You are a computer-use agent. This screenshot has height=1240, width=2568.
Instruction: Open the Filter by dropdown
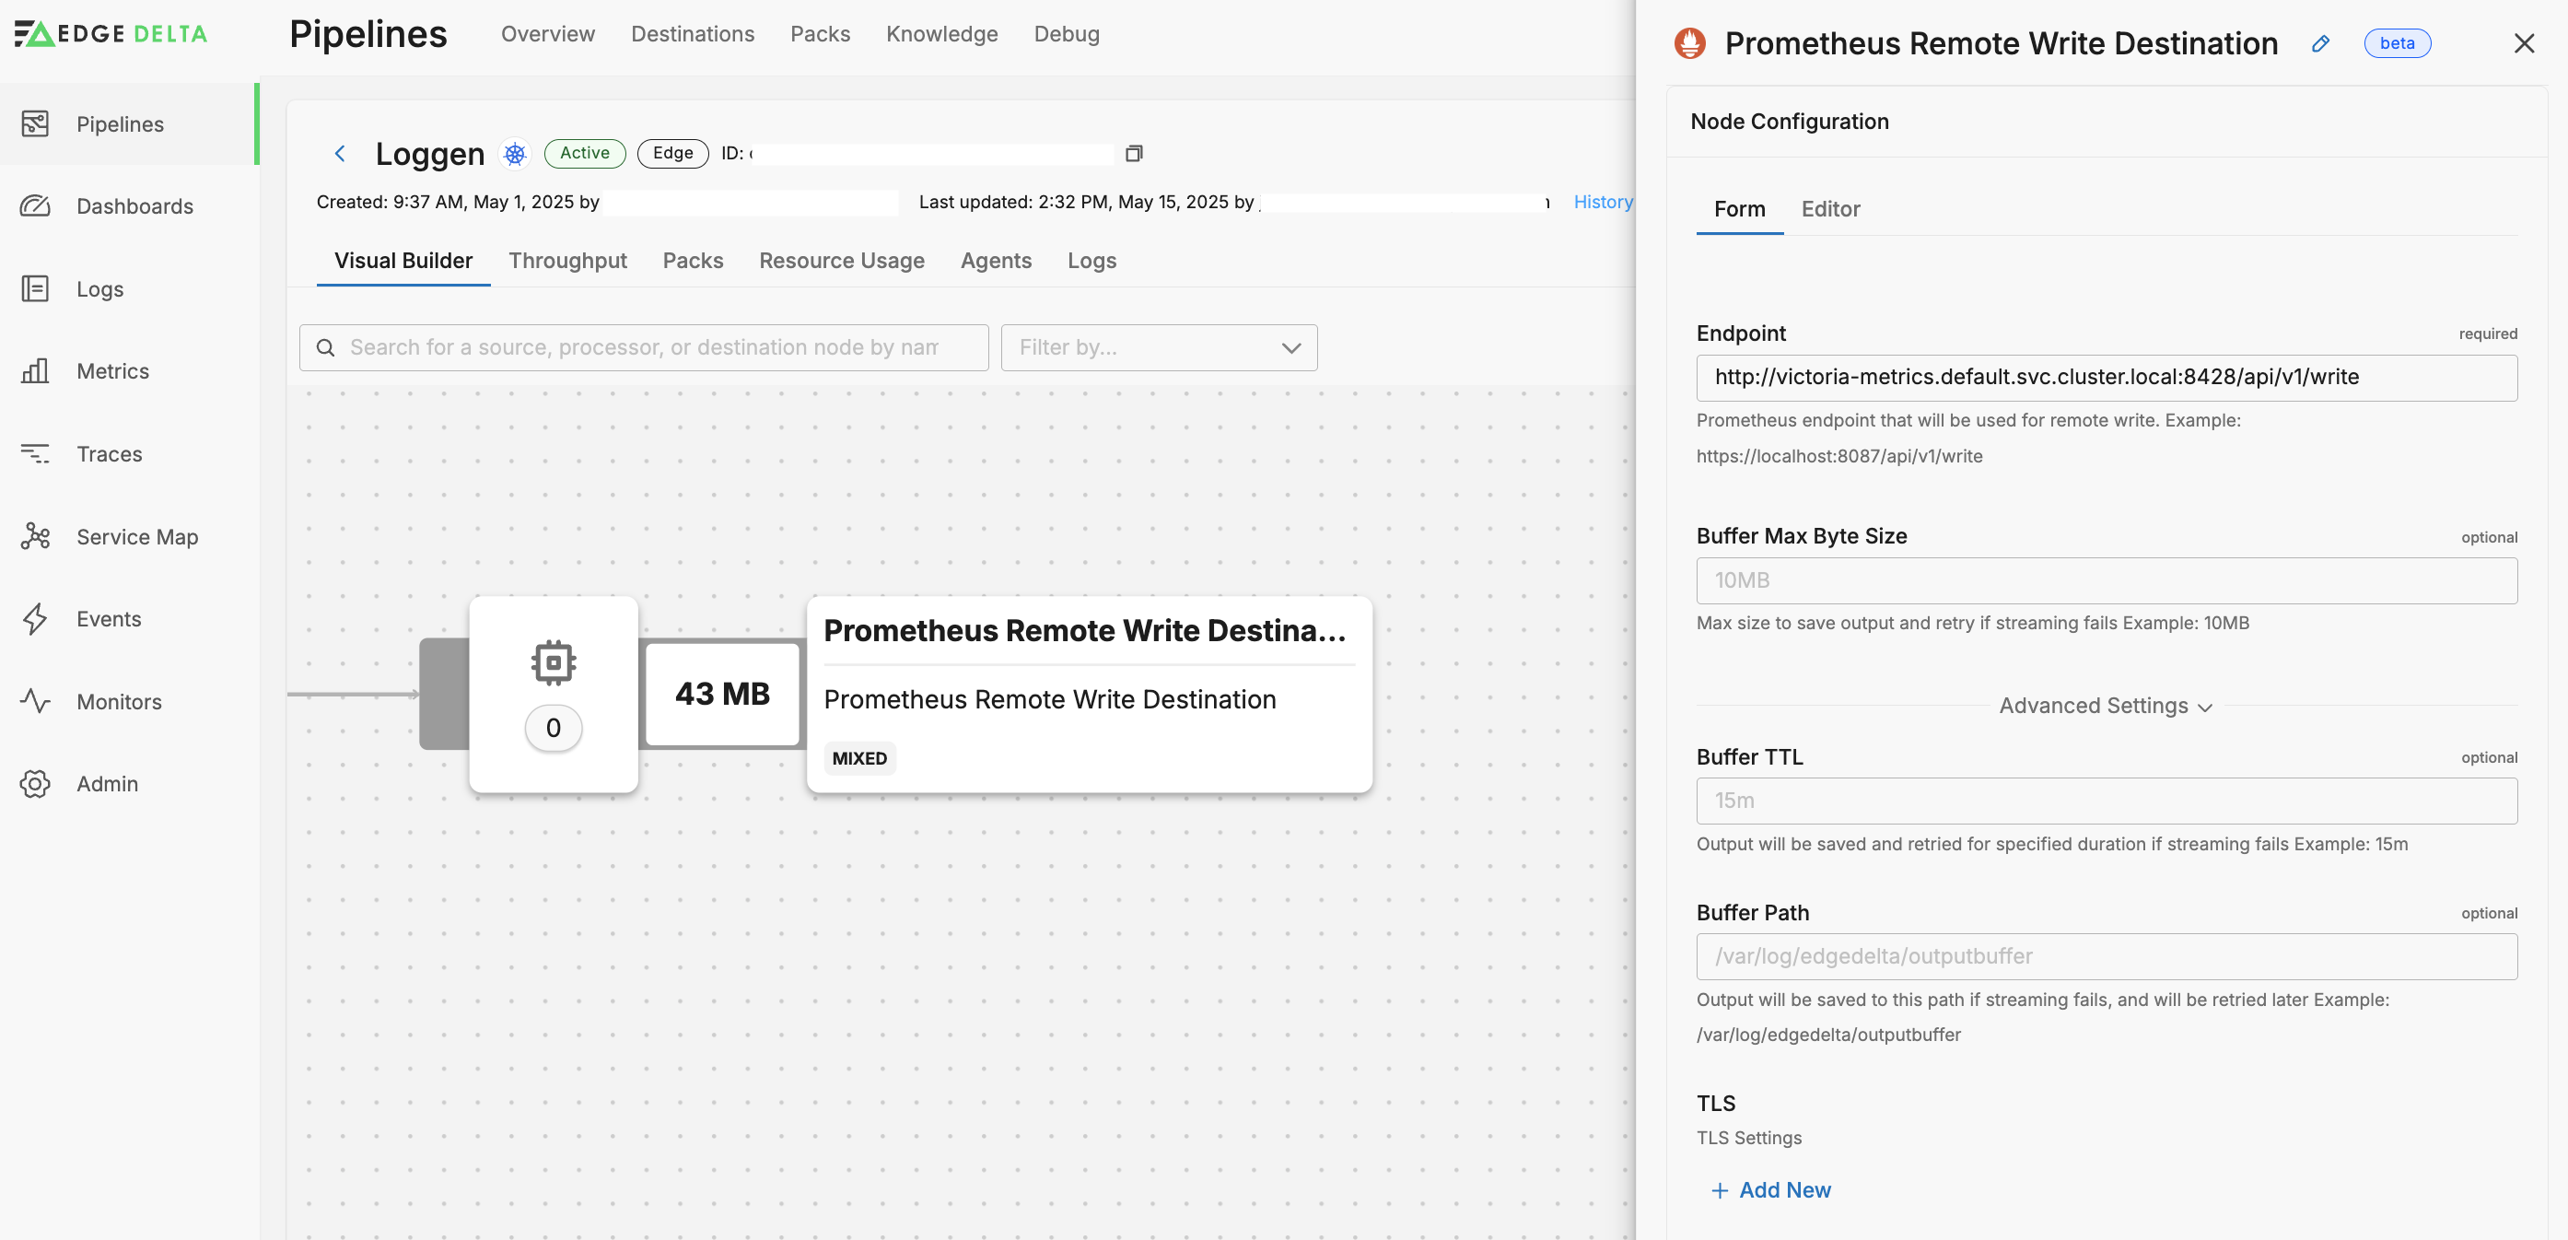pos(1159,348)
